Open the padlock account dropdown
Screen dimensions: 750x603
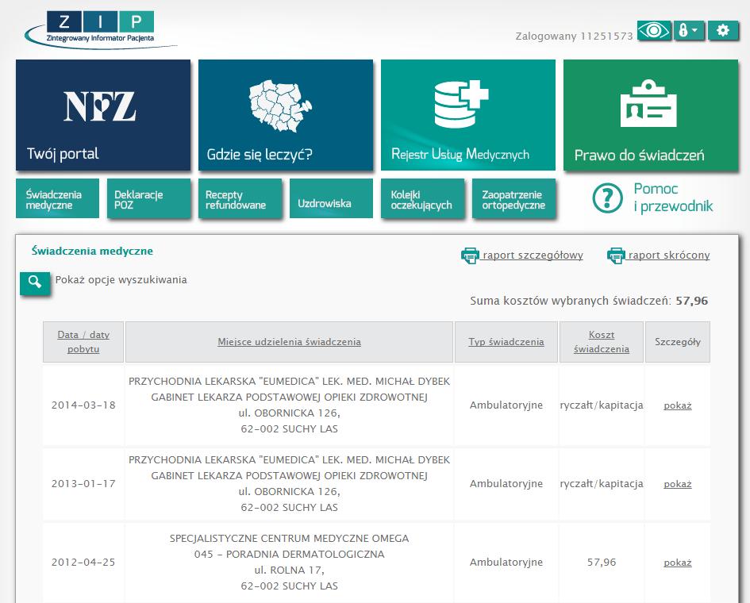pos(689,31)
